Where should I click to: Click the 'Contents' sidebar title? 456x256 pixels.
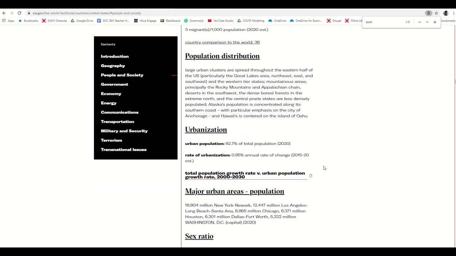[x=108, y=44]
